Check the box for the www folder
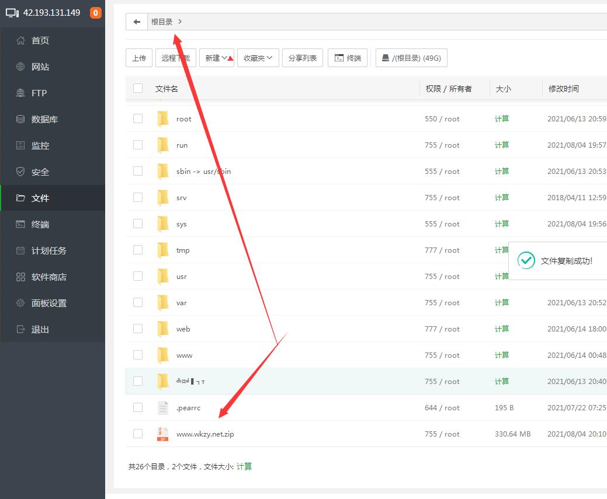The width and height of the screenshot is (607, 499). [x=138, y=355]
